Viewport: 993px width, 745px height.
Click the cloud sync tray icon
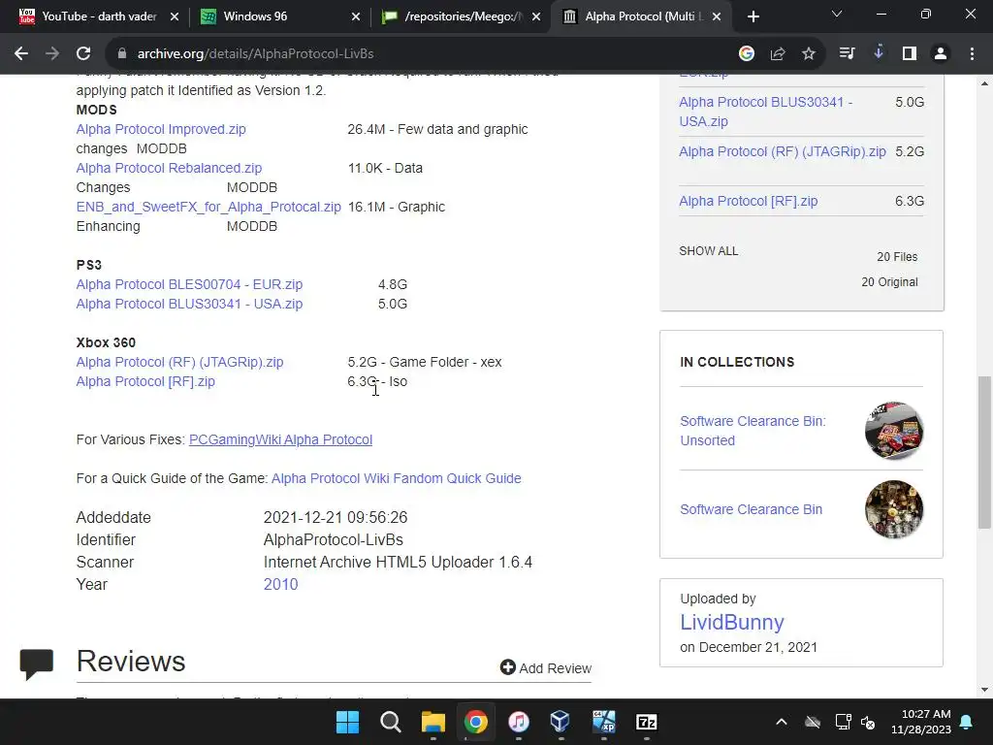[x=813, y=722]
